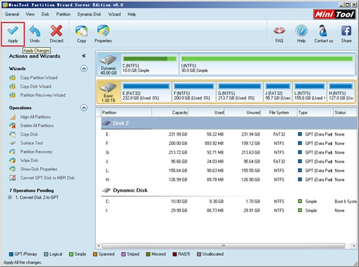This screenshot has height=267, width=359.
Task: Select the G:(NTFS) 213.7 GB block
Action: [x=239, y=92]
